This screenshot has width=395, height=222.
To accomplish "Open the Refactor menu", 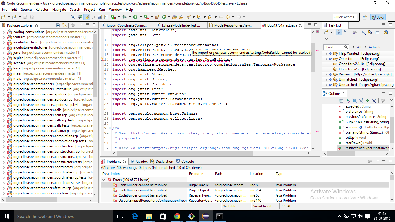I will [42, 10].
